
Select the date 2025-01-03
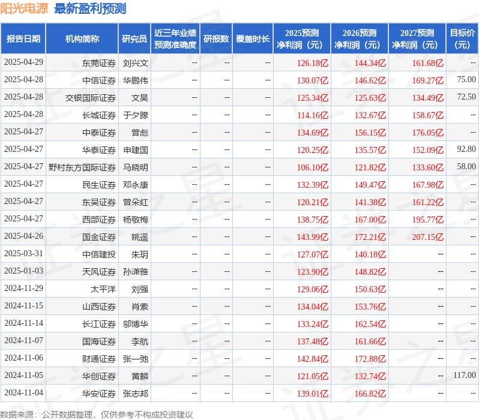pyautogui.click(x=23, y=271)
